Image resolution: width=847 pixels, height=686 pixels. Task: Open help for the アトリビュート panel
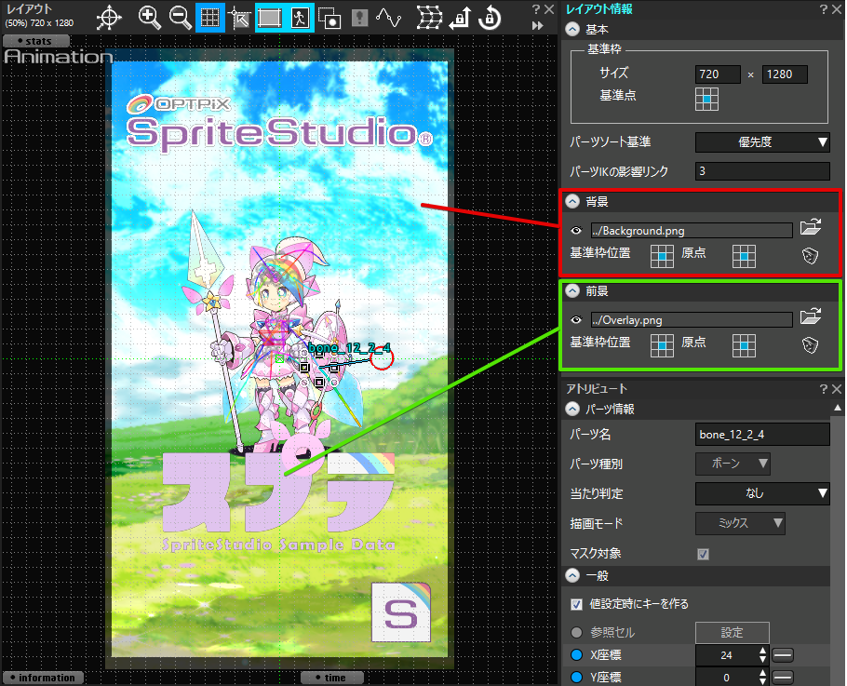[823, 389]
